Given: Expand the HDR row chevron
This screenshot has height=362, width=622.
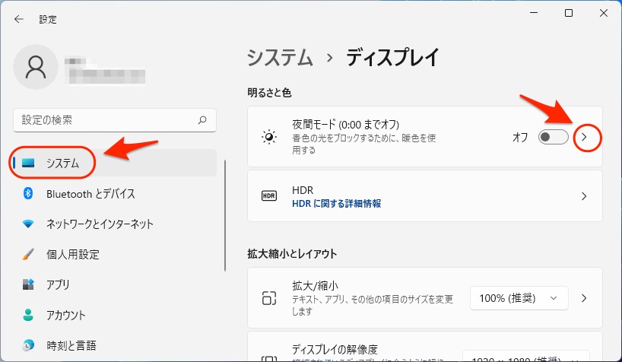Looking at the screenshot, I should [584, 196].
